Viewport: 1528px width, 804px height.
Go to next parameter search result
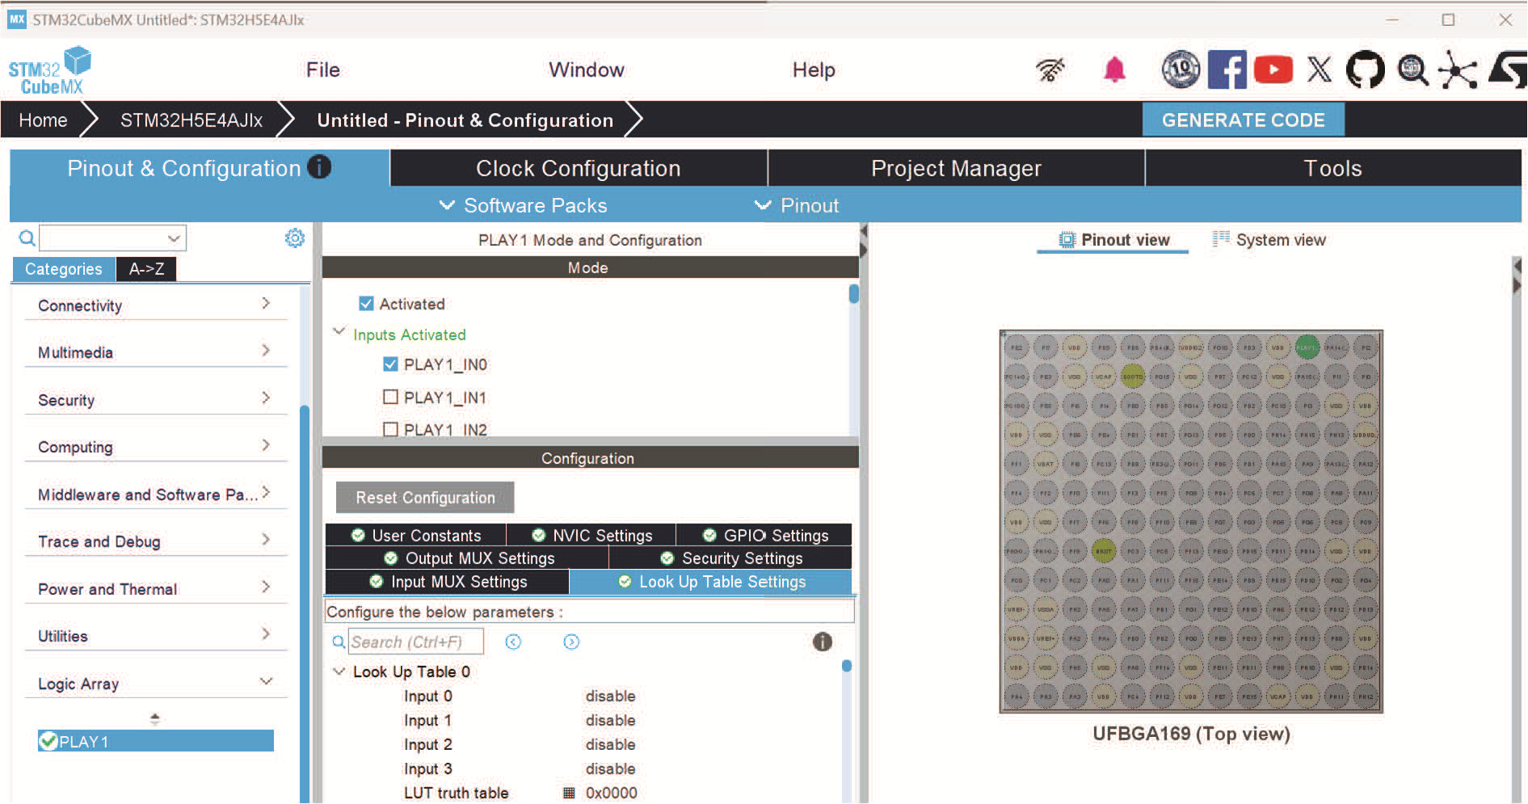tap(571, 642)
